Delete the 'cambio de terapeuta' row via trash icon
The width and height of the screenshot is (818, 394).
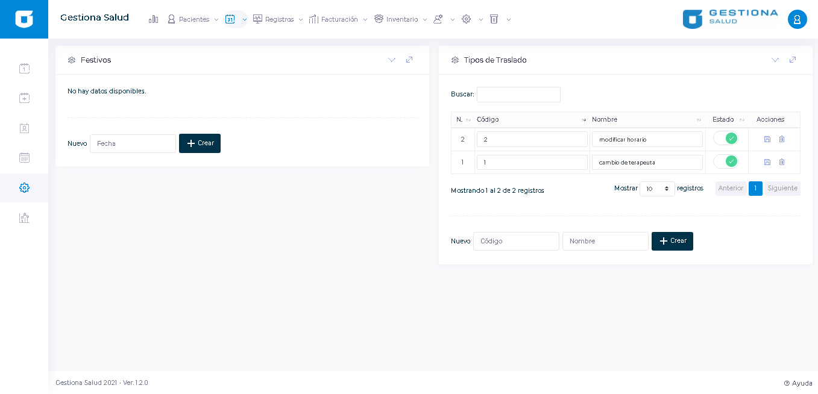coord(782,162)
